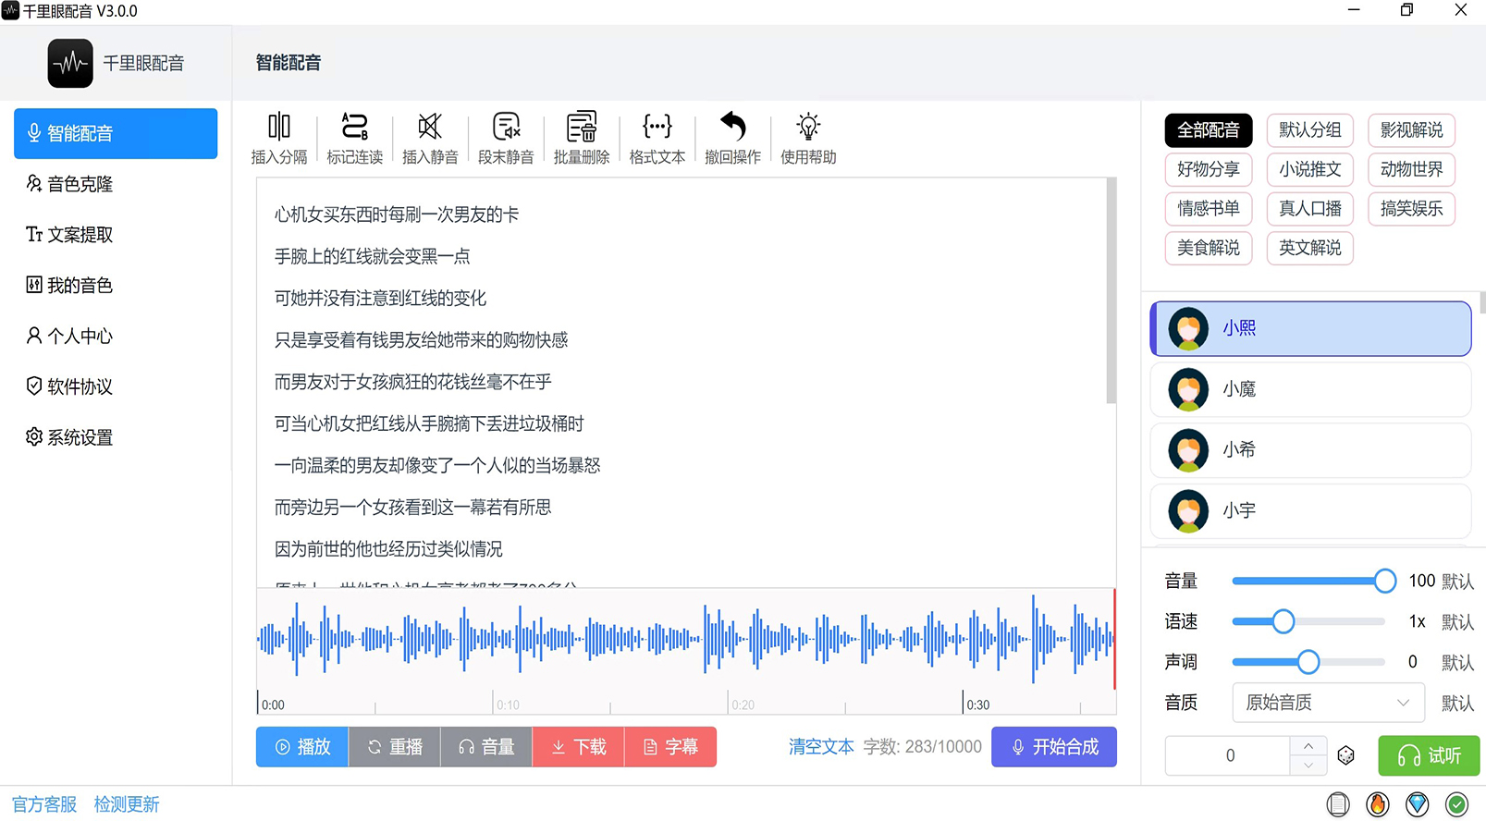The width and height of the screenshot is (1486, 821).
Task: Open the Format Text (格式文本) tool
Action: coord(657,127)
